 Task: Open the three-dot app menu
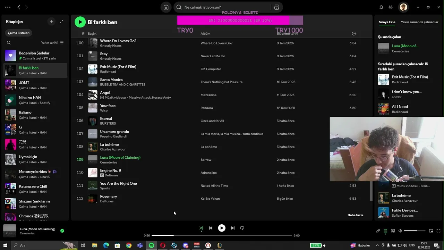pyautogui.click(x=8, y=7)
